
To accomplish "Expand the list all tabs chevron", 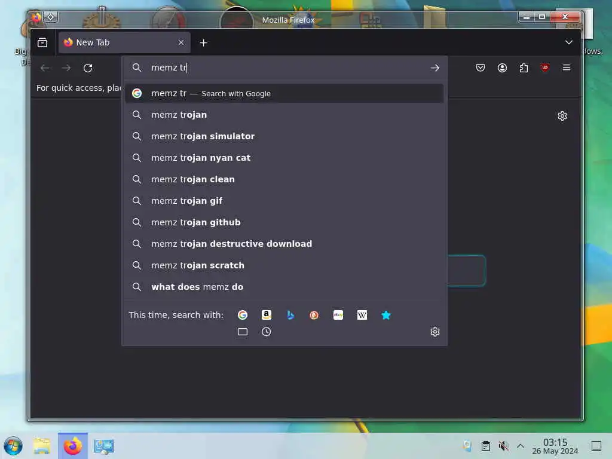I will 569,42.
